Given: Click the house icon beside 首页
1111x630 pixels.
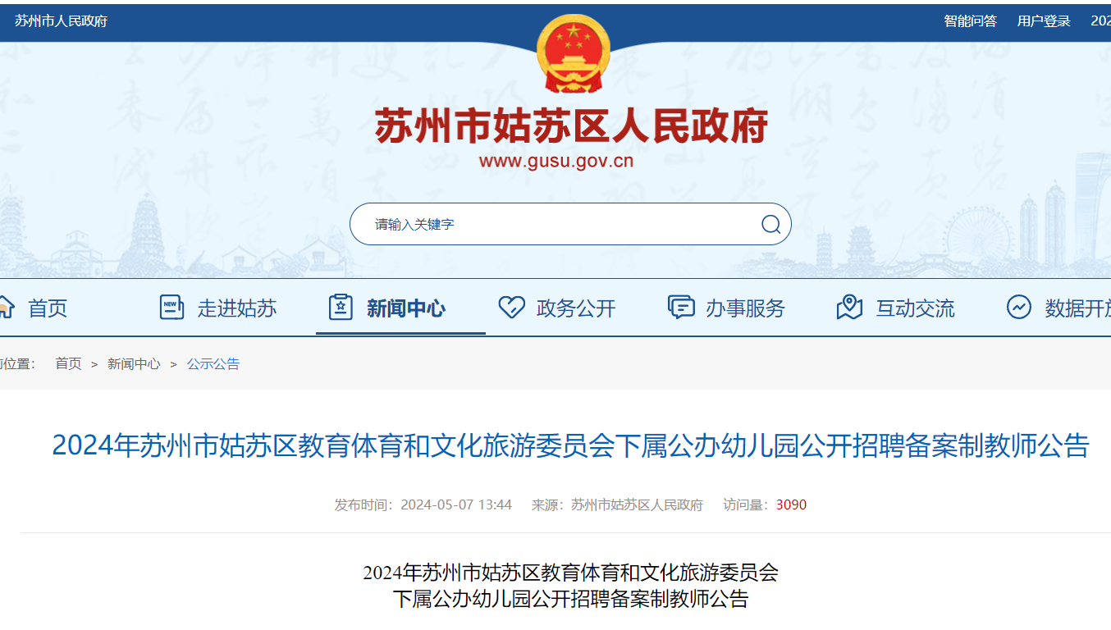Looking at the screenshot, I should (5, 308).
